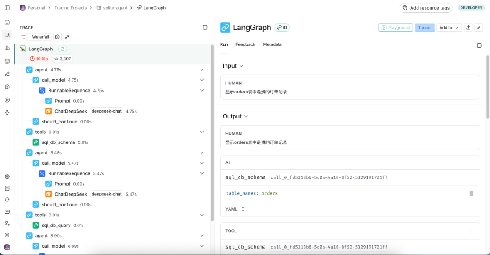This screenshot has height=255, width=490.
Task: Collapse the Input section chevron
Action: [241, 66]
